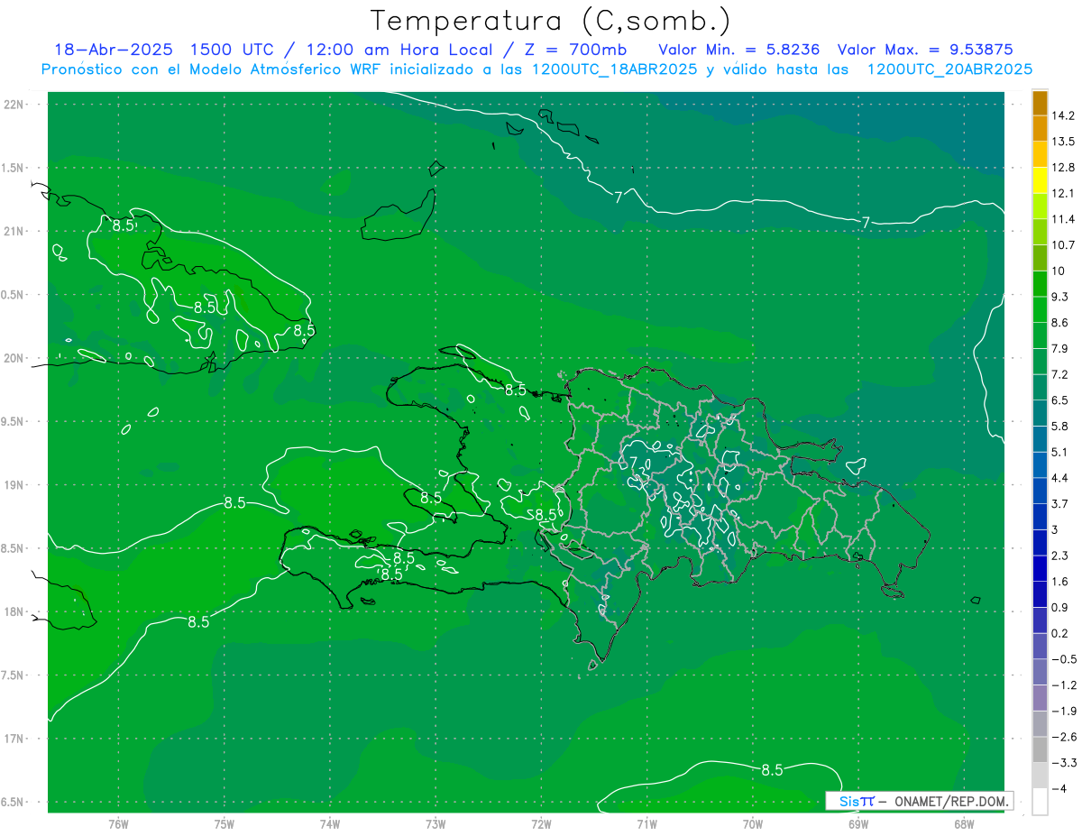Click the "69W" longitude axis label
Viewport: 1082px width, 836px height.
858,823
